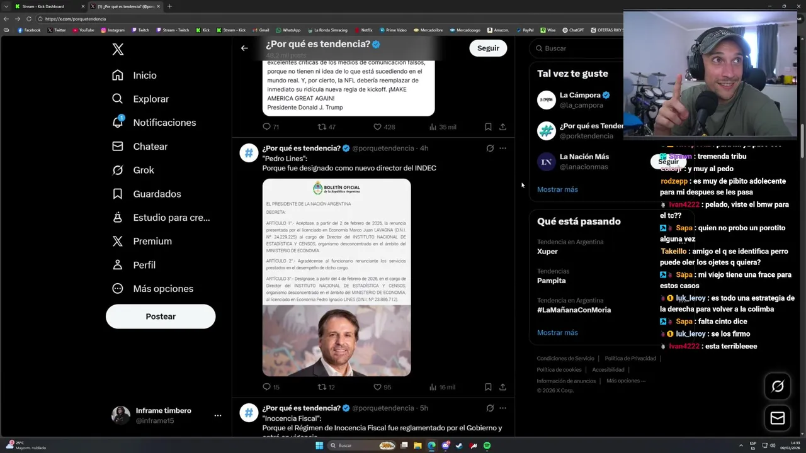Viewport: 806px width, 453px height.
Task: Open a new browser tab
Action: 169,6
